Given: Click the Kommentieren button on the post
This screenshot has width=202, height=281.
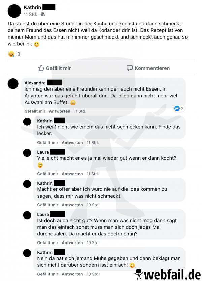Looking at the screenshot, I should (x=148, y=68).
